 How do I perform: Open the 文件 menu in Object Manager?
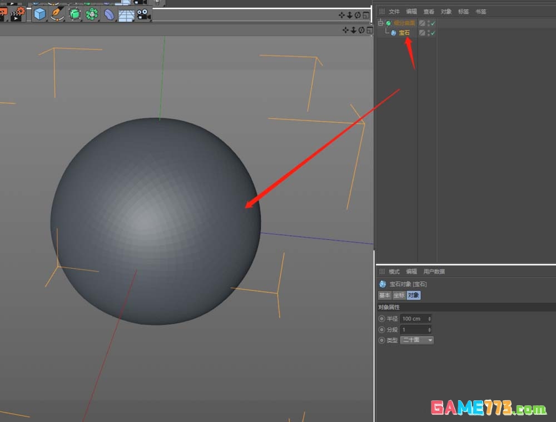394,12
